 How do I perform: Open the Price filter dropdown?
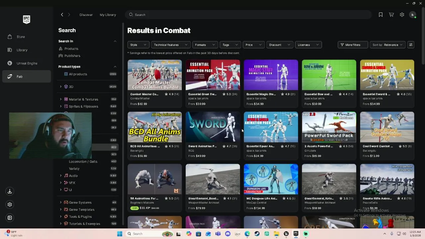(253, 45)
